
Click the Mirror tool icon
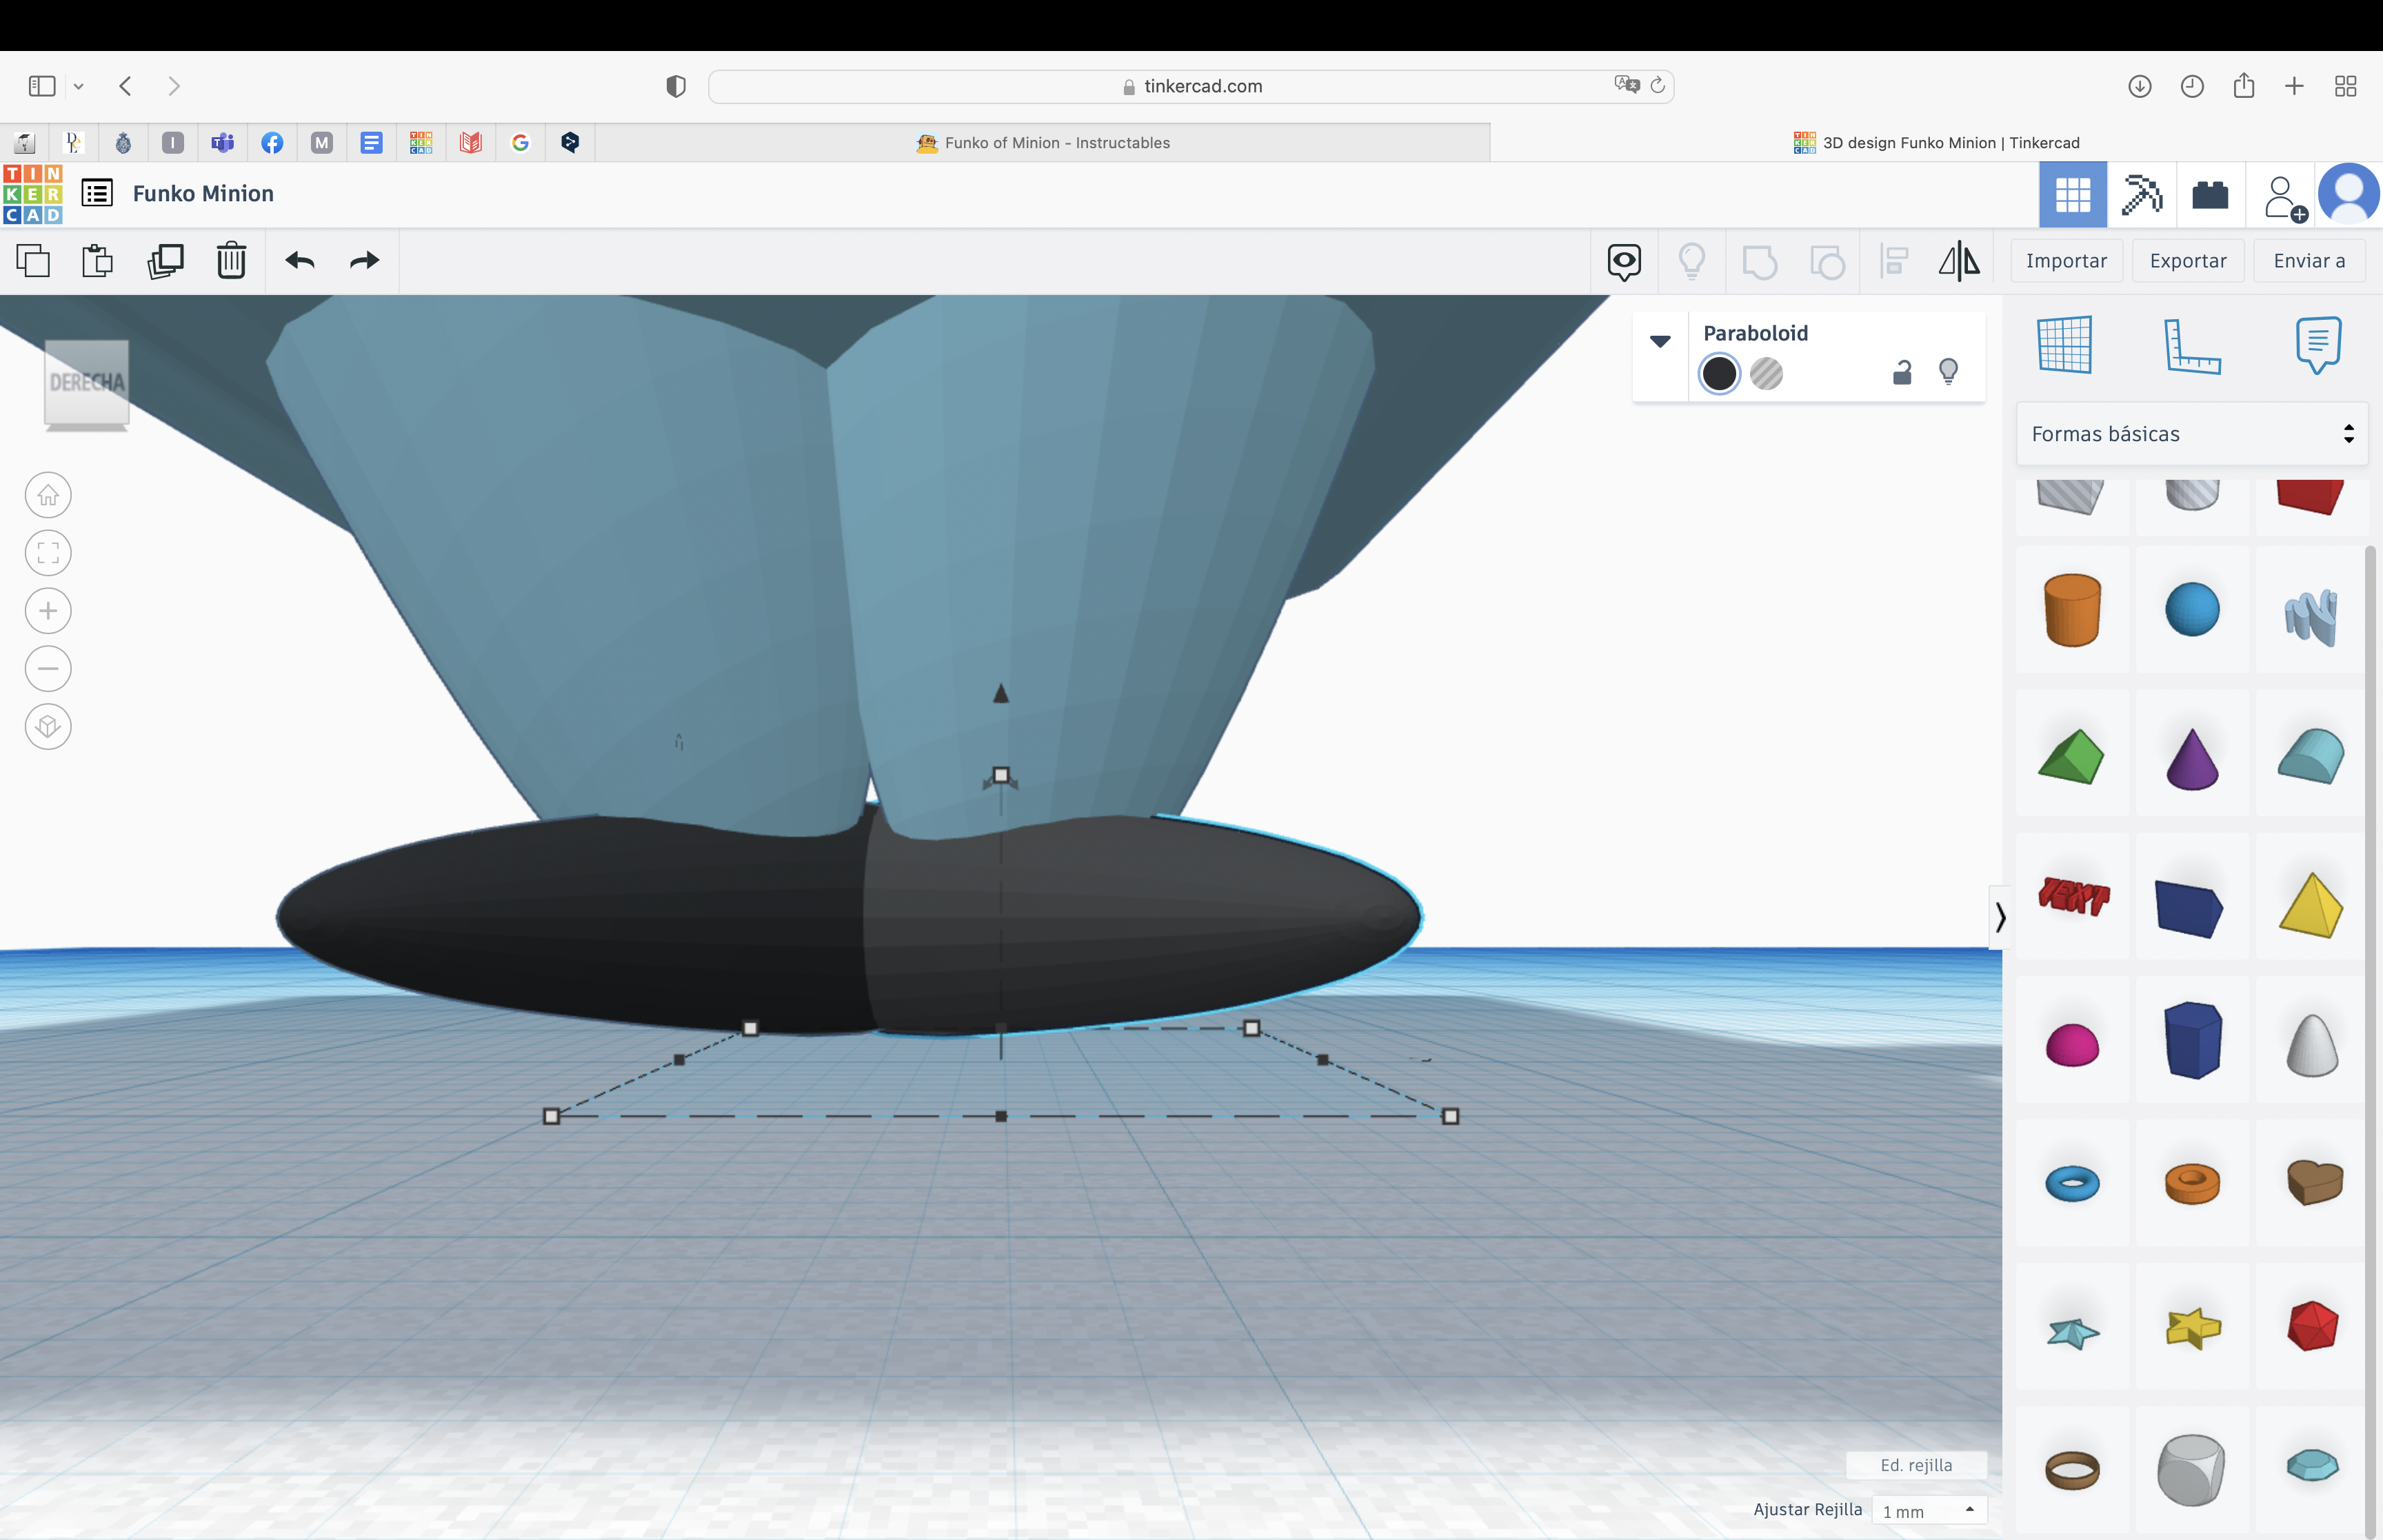pos(1959,261)
